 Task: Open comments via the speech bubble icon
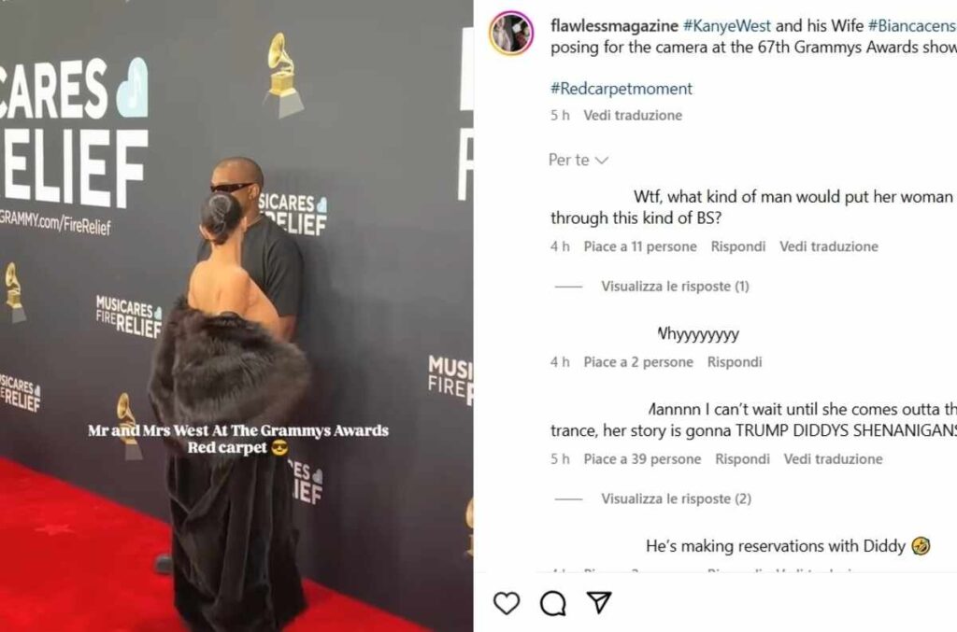coord(553,603)
